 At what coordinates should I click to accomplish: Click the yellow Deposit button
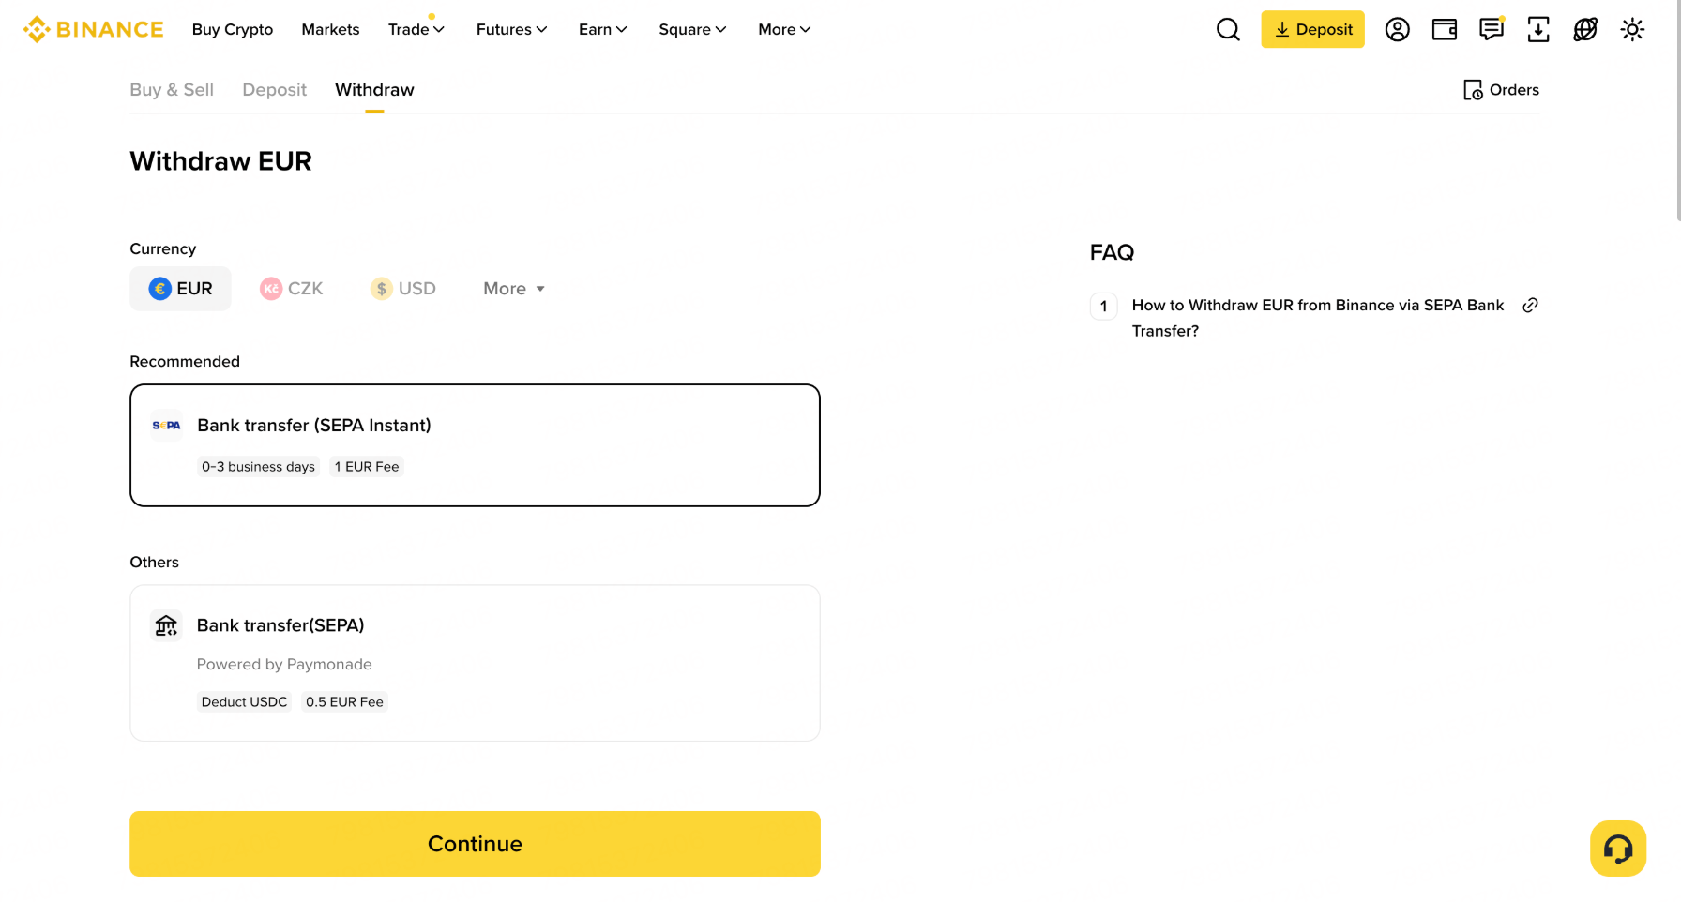click(x=1312, y=29)
